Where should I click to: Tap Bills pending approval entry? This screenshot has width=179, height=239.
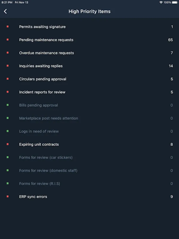38,105
